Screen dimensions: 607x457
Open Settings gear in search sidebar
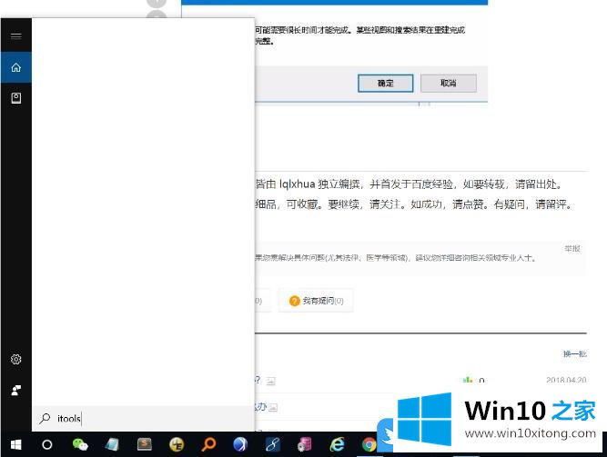tap(15, 359)
